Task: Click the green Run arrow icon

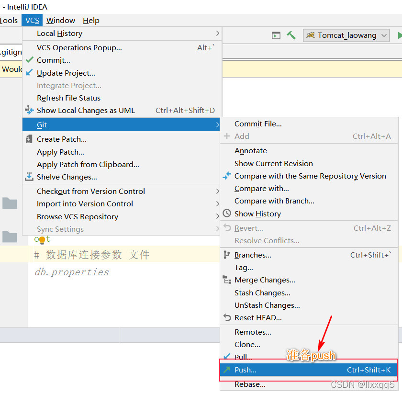Action: point(400,35)
